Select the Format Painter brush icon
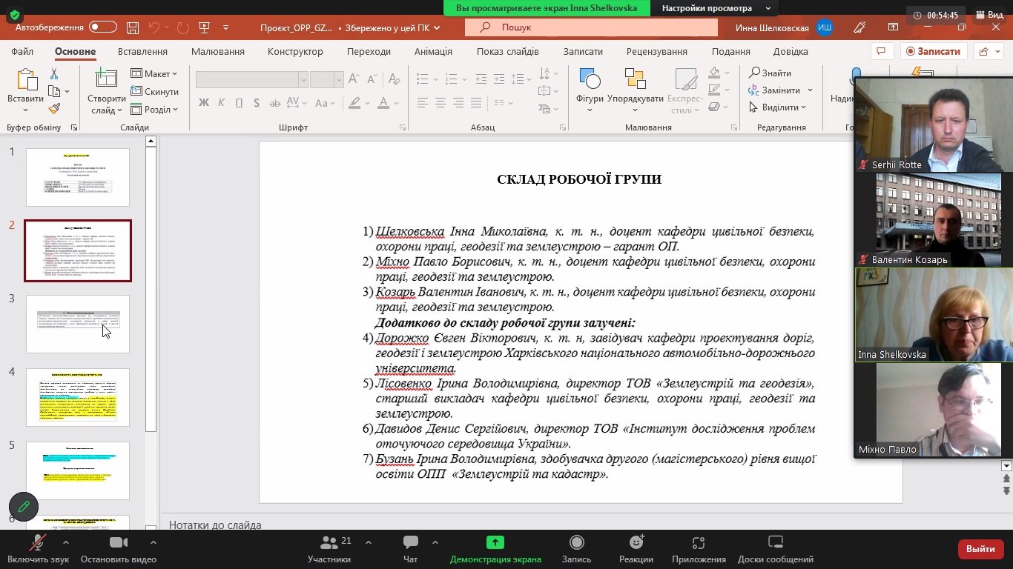Screen dimensions: 1013x569 54,108
